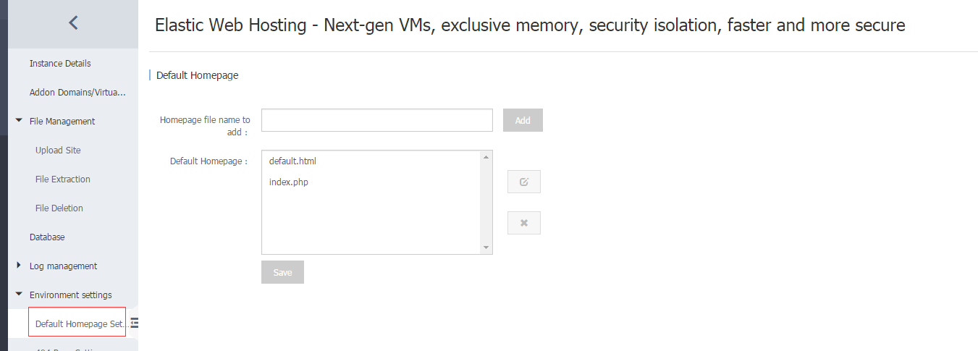Expand the Log management section arrow
Screen dimensions: 978x351
[x=19, y=266]
